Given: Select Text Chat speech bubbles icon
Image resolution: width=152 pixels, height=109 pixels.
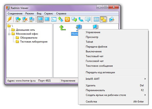Looking at the screenshot, I should tap(74, 19).
